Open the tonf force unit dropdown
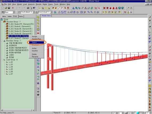This screenshot has width=152, height=114. point(116,113)
